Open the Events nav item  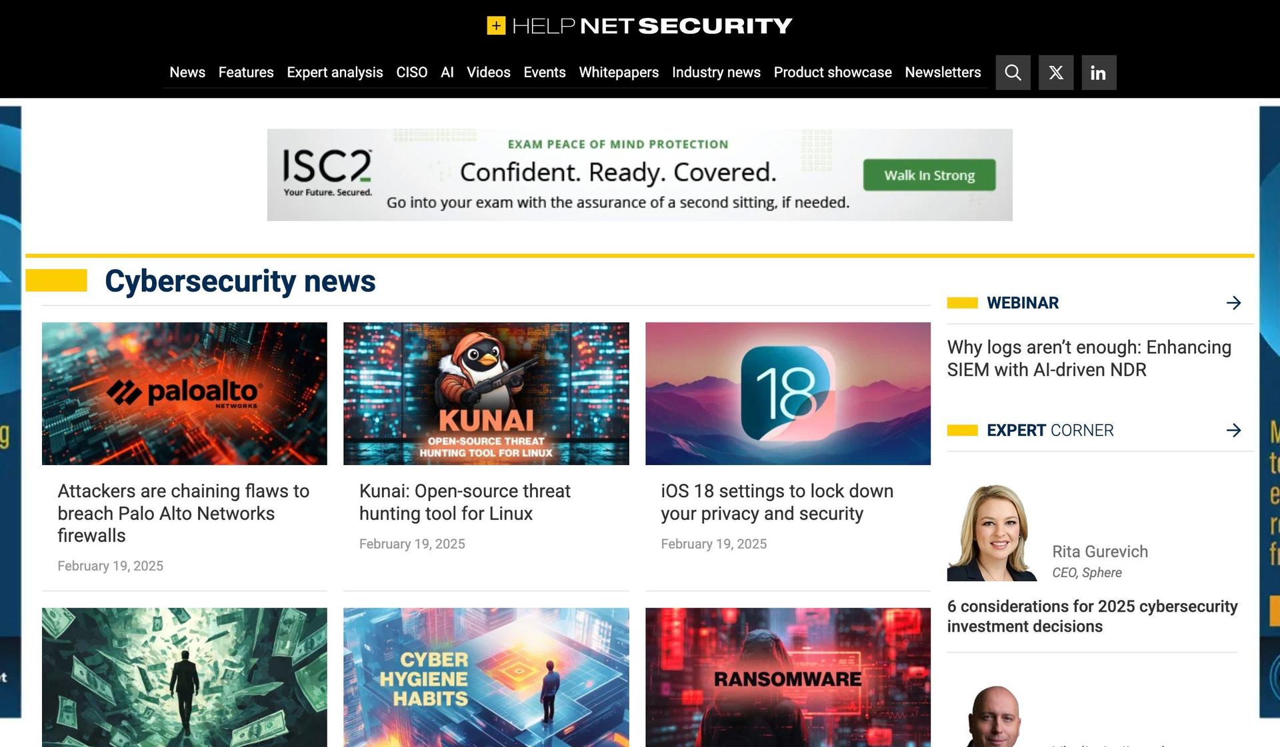[x=545, y=72]
